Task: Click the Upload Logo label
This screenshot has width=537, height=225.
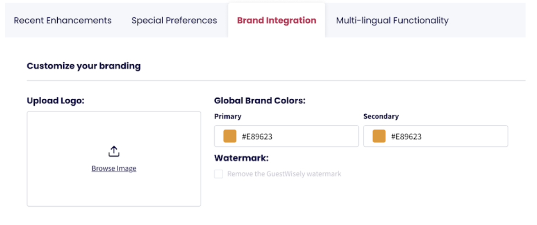Action: pos(55,101)
